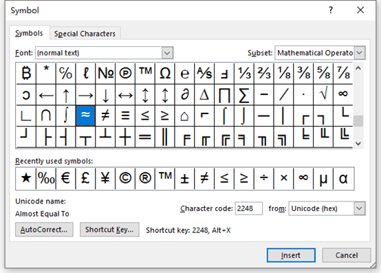Select the right arrow → symbol
Viewport: 381px width, 273px height.
(x=85, y=95)
